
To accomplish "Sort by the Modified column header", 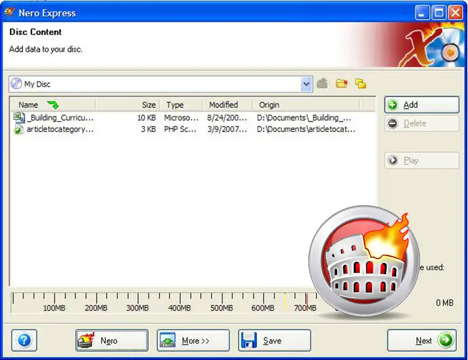I will 228,105.
